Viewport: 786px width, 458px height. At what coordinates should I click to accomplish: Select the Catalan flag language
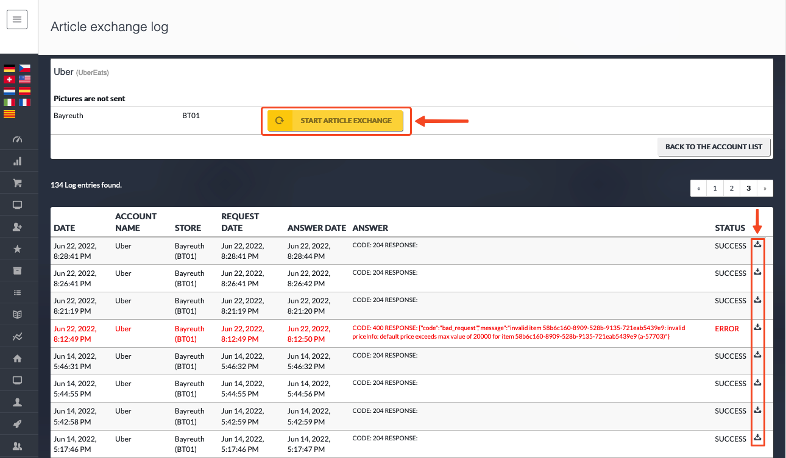(x=9, y=114)
